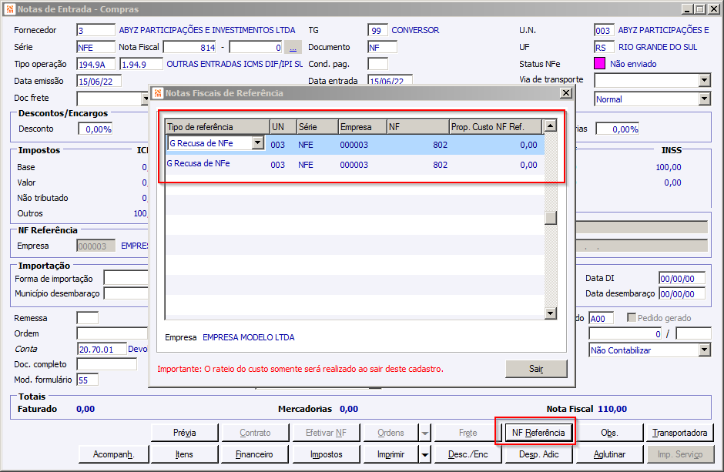
Task: Close the Notas Fiscais de Referência dialog
Action: [x=566, y=93]
